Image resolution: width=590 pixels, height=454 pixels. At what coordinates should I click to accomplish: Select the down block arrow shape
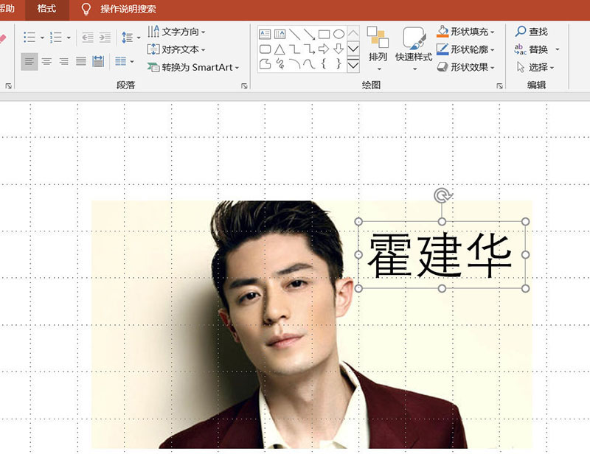coord(339,49)
